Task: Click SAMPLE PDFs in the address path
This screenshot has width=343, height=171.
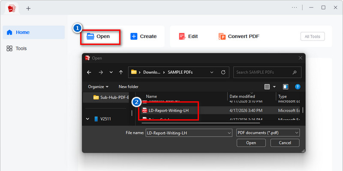Action: tap(180, 72)
